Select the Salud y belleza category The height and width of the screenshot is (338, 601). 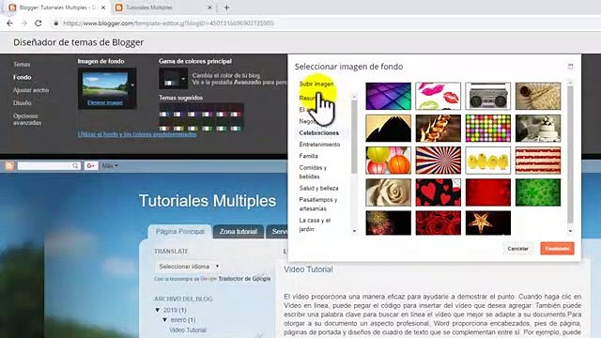tap(319, 188)
